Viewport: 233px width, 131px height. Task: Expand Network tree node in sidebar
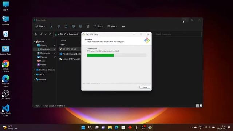click(34, 79)
